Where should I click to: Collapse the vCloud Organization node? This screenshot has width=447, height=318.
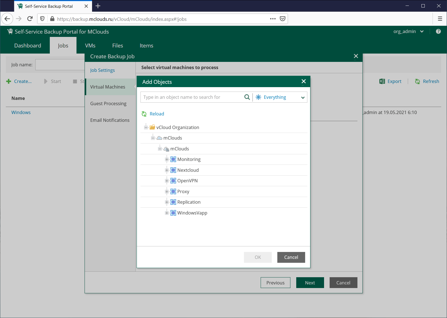[x=146, y=127]
